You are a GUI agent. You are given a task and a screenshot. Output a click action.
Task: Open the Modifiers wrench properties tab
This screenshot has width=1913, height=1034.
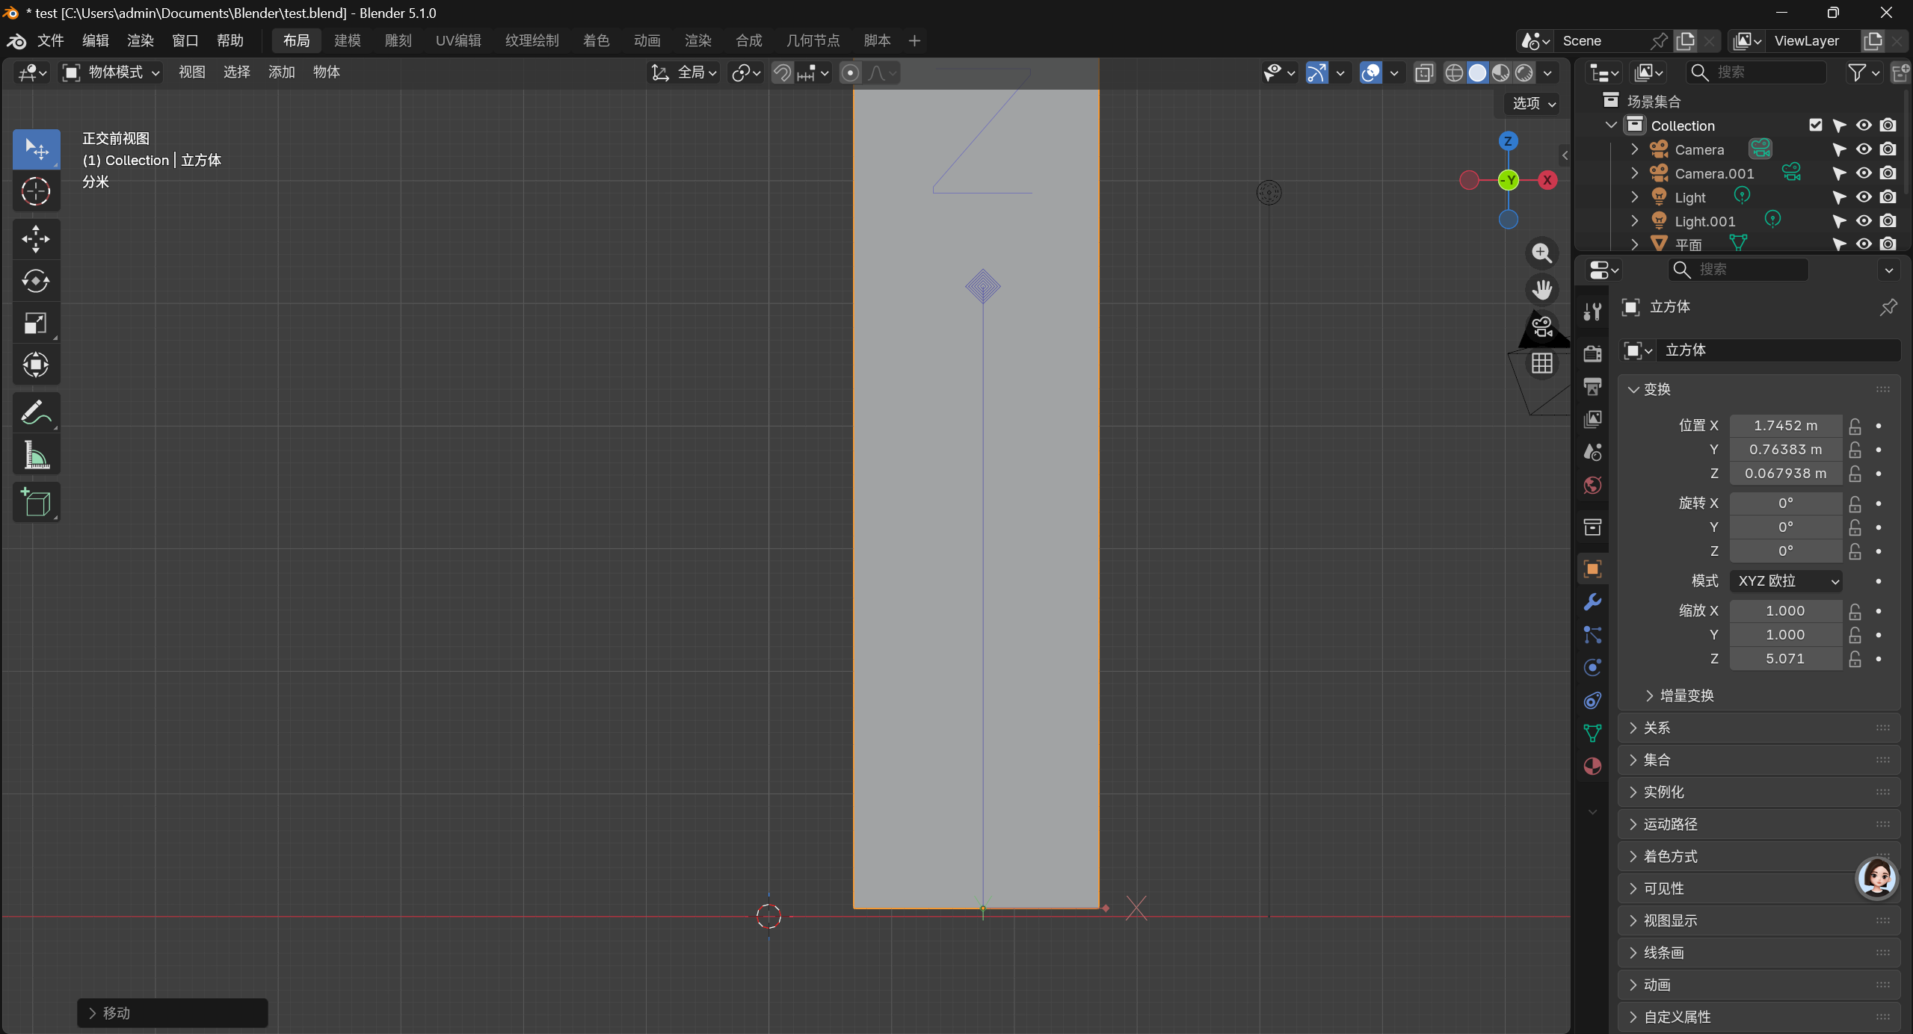(x=1592, y=602)
